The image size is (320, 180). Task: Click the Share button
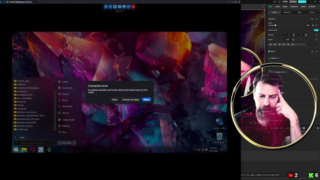[x=293, y=2]
